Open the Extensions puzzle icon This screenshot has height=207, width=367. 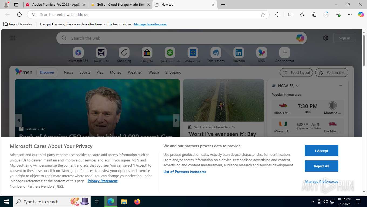coord(277,15)
